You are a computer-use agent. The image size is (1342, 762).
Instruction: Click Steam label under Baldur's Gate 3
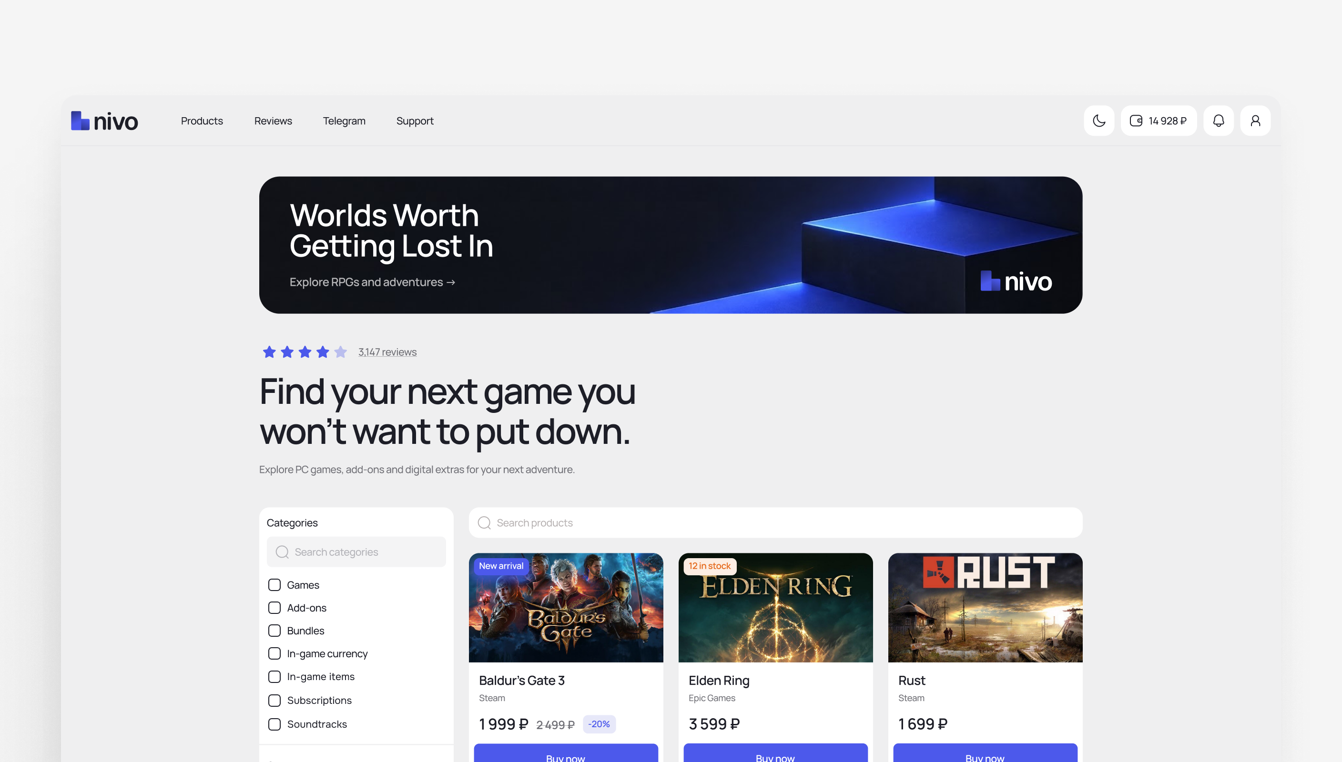(x=492, y=698)
